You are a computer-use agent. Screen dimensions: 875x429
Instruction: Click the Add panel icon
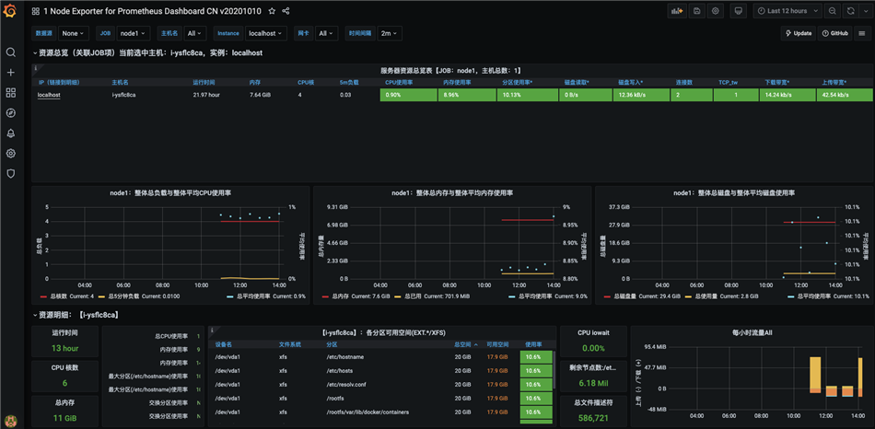[678, 11]
